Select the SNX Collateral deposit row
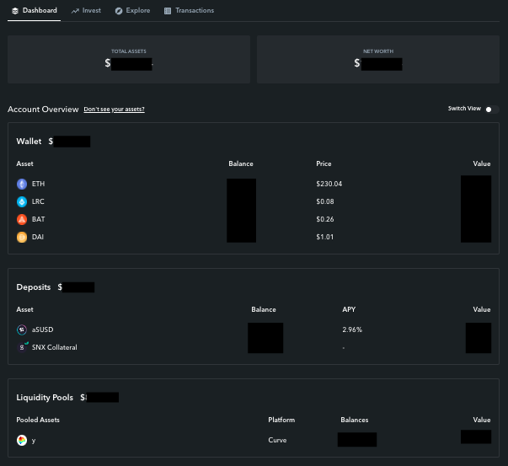 pyautogui.click(x=254, y=347)
